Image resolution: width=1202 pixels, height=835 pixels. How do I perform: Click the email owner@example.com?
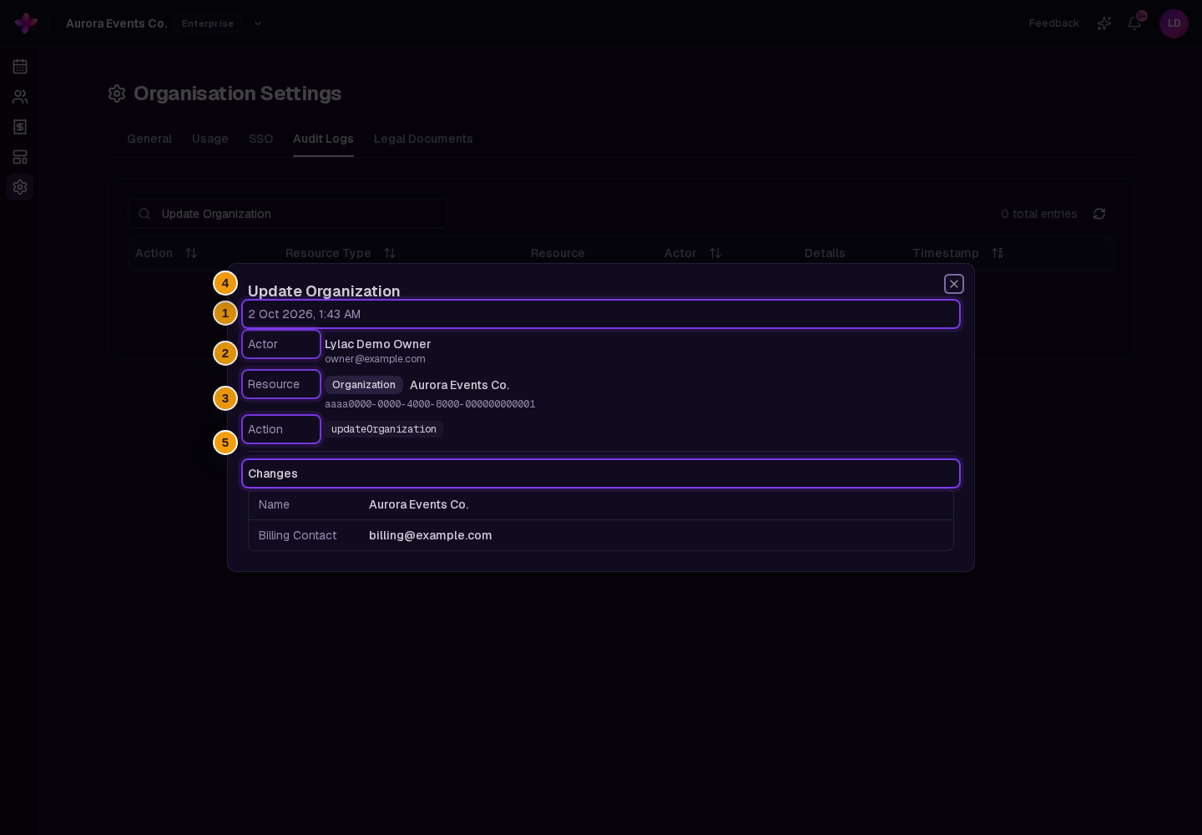(x=375, y=359)
